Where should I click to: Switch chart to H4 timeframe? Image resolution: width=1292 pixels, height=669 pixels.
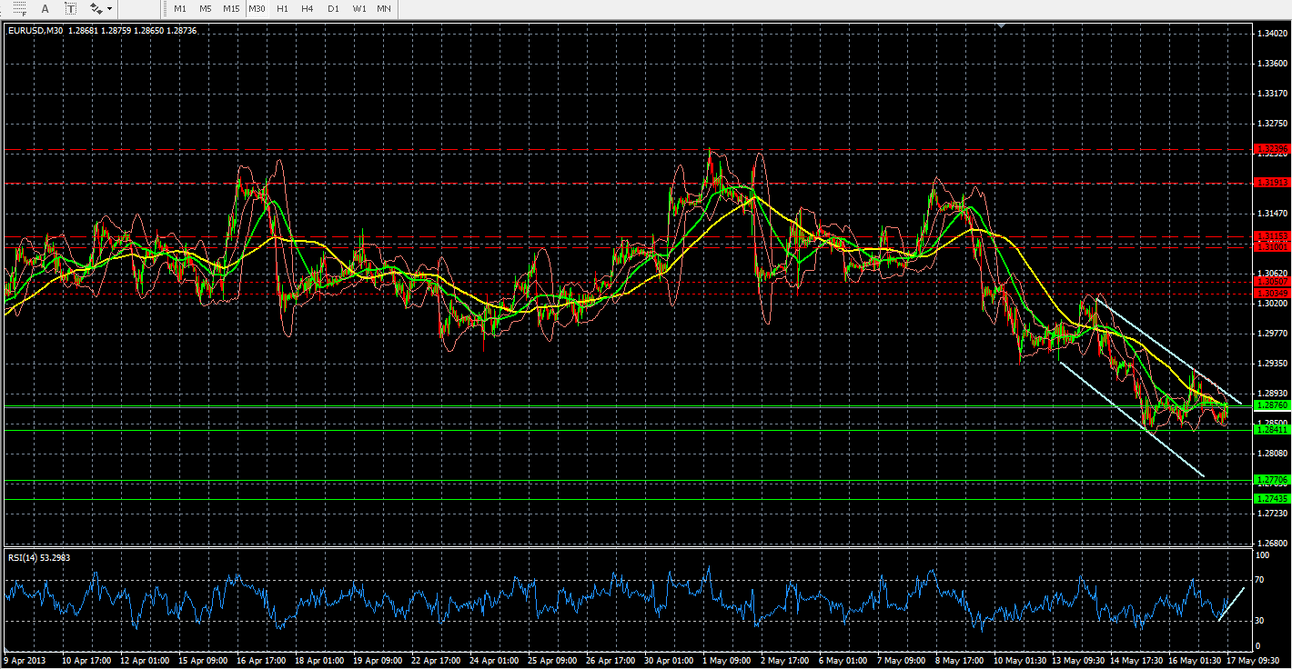click(308, 8)
